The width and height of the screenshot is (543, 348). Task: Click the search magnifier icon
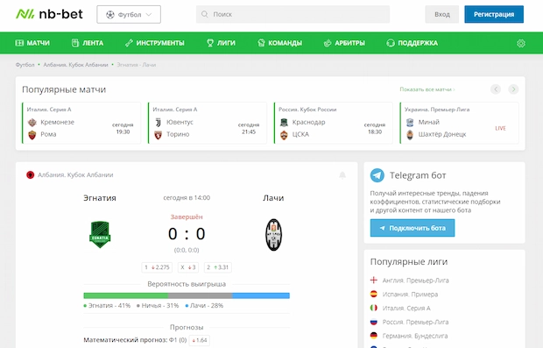(205, 14)
